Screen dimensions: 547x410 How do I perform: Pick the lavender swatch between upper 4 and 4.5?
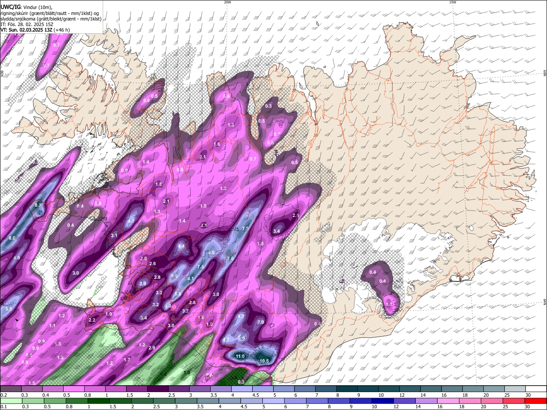click(x=242, y=389)
